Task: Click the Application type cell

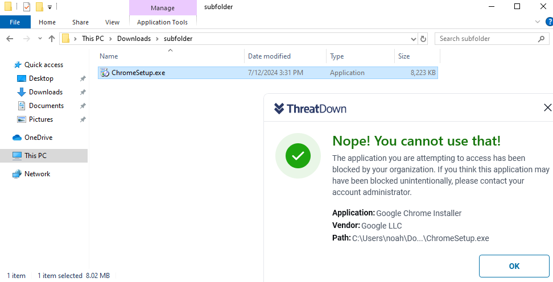Action: point(347,73)
